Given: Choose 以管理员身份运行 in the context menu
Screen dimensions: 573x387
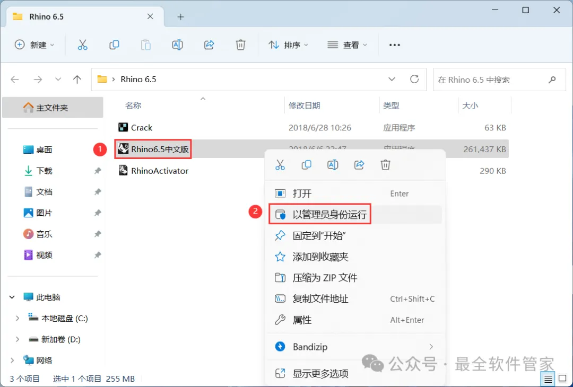Looking at the screenshot, I should click(355, 214).
